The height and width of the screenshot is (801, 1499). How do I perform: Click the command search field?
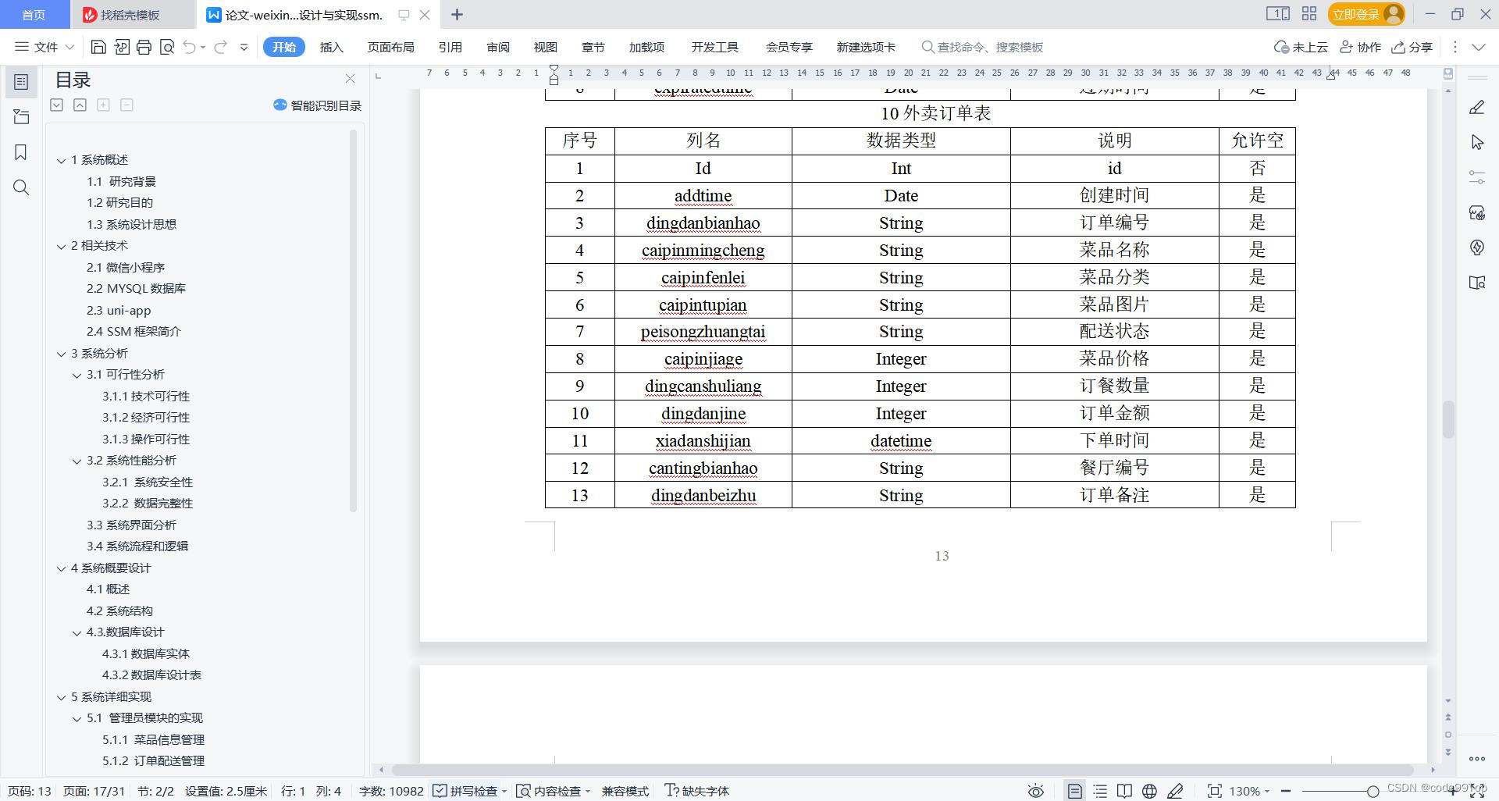pos(983,47)
